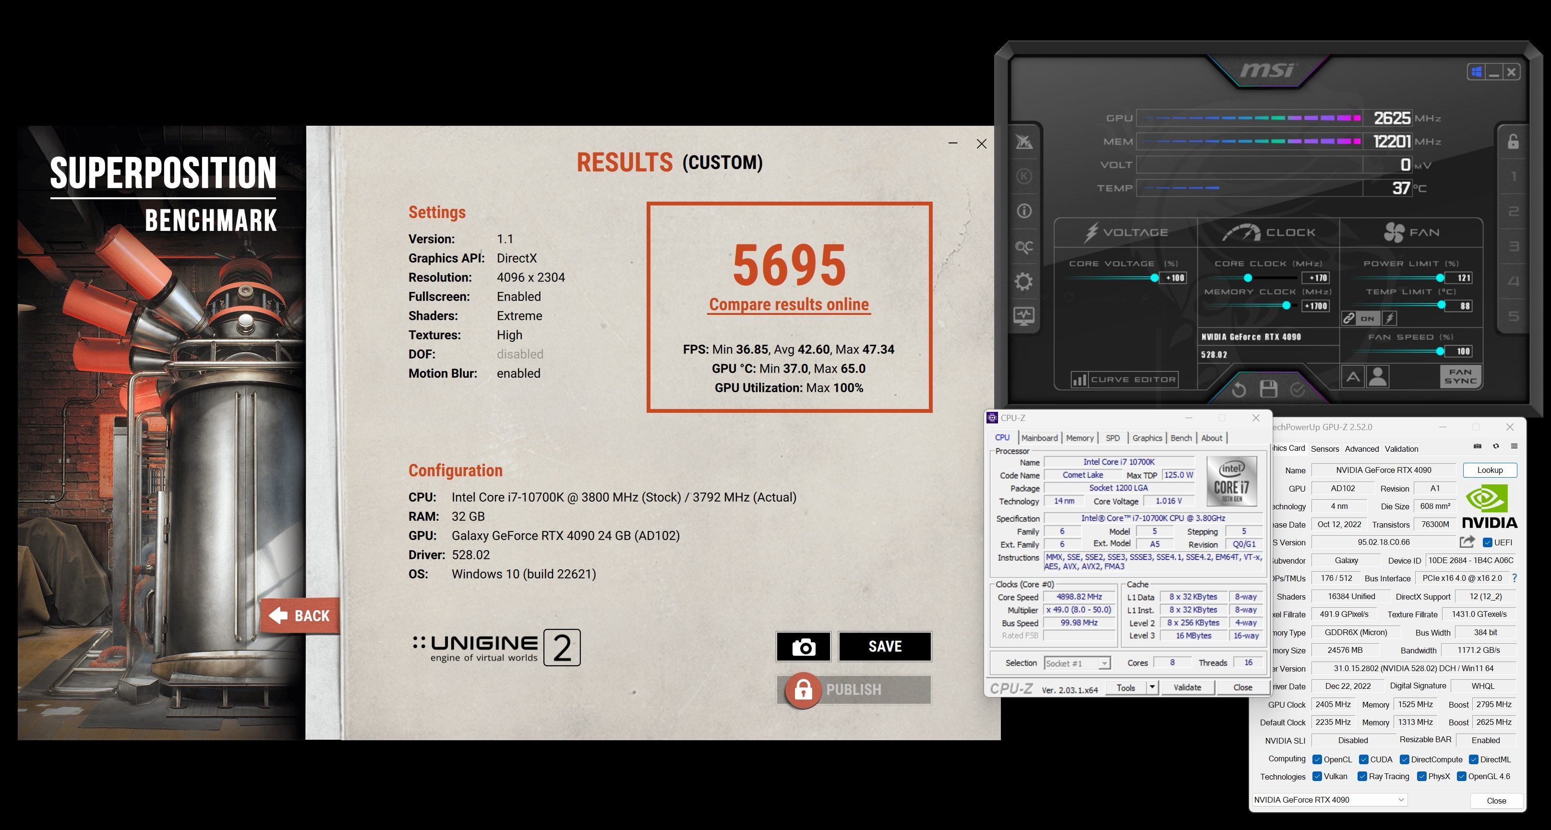
Task: Click the Afterburner save floppy icon
Action: [x=1269, y=389]
